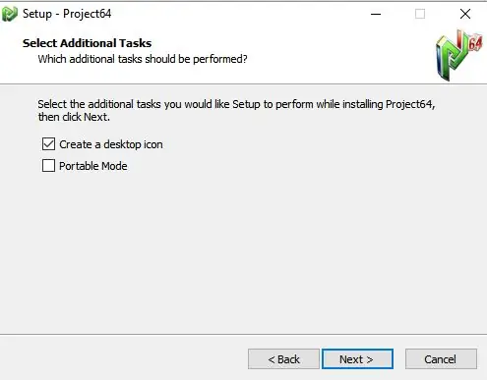This screenshot has width=487, height=380.
Task: Click the instruction text mentioning installing Project64
Action: [236, 104]
